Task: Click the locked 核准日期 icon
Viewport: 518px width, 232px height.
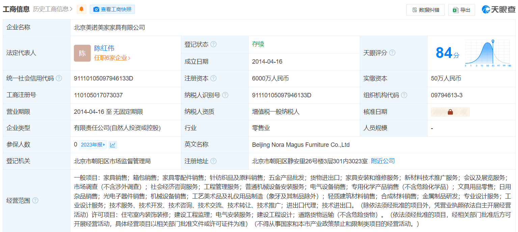Action: pyautogui.click(x=450, y=112)
